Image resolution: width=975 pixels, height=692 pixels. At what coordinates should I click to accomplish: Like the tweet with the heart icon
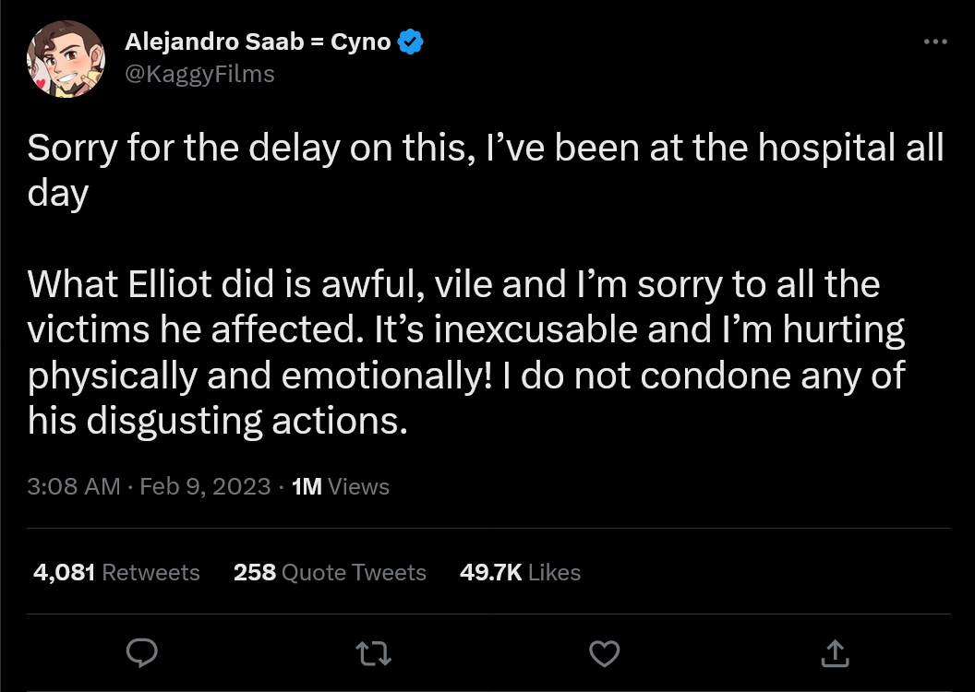pos(604,654)
